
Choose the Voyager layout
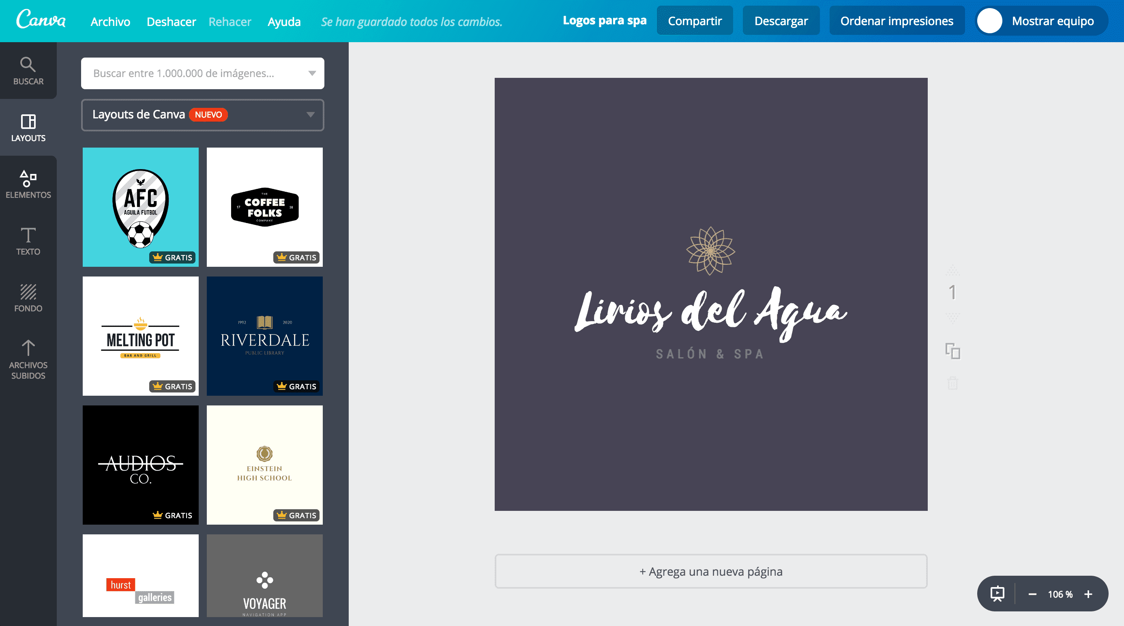pyautogui.click(x=264, y=575)
